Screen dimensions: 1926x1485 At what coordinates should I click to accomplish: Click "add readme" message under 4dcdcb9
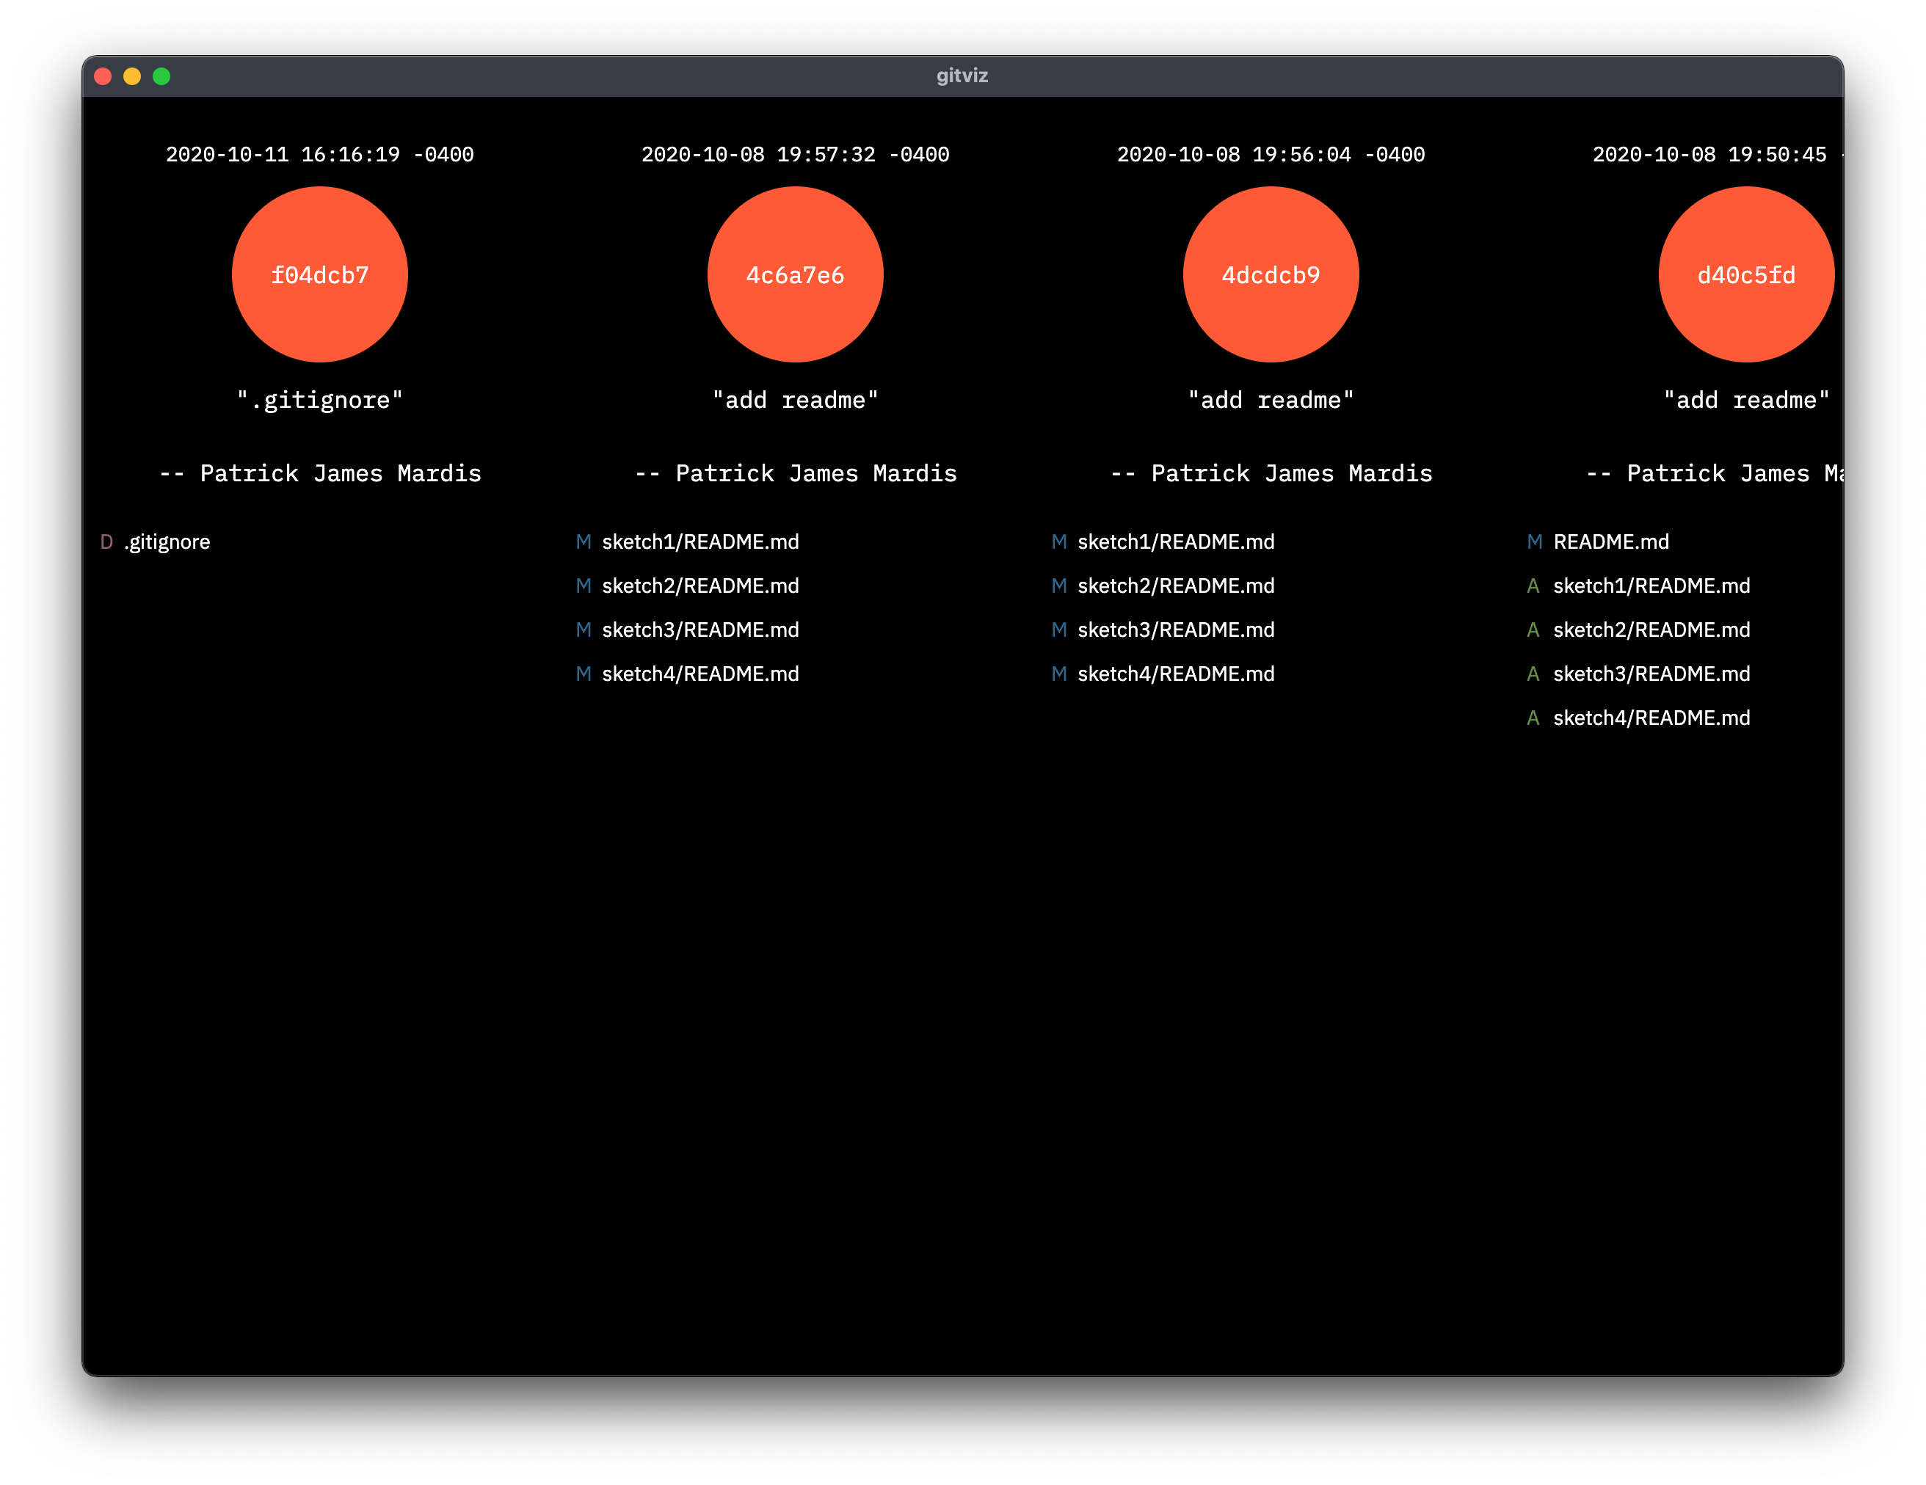[1271, 400]
